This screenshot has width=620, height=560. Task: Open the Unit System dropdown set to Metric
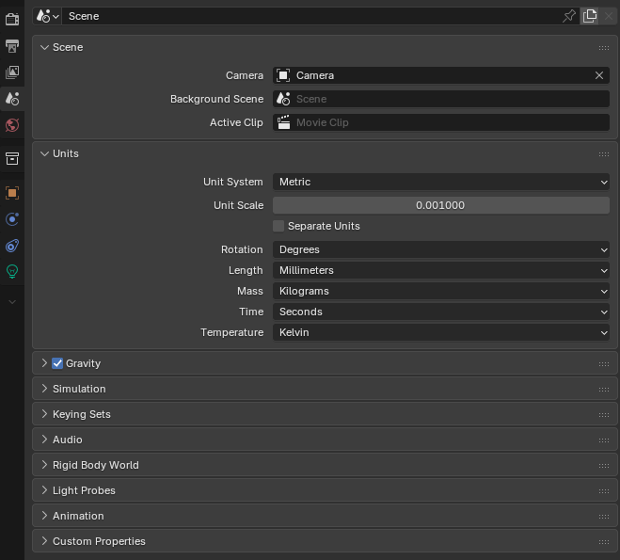pyautogui.click(x=441, y=182)
